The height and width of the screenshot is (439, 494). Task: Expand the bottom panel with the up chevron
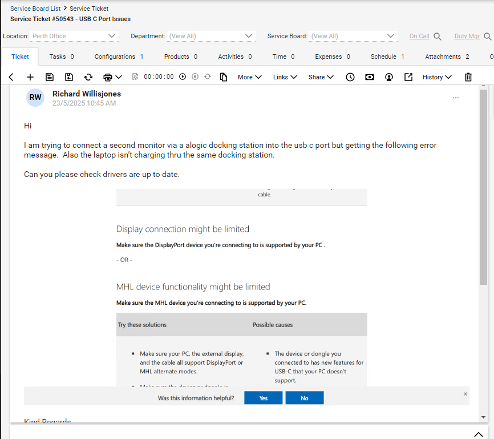pyautogui.click(x=478, y=434)
